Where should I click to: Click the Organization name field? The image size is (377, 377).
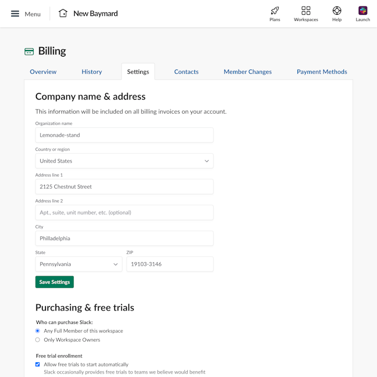click(x=124, y=135)
